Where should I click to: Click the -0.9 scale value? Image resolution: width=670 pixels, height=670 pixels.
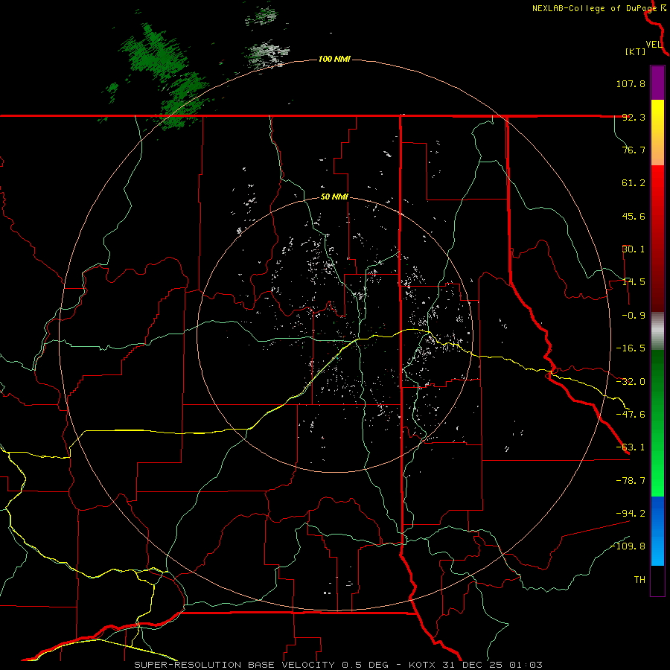click(x=634, y=316)
